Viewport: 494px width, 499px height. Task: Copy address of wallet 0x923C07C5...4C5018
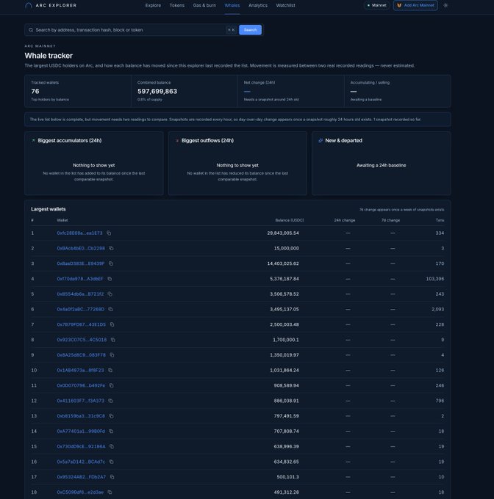point(112,340)
